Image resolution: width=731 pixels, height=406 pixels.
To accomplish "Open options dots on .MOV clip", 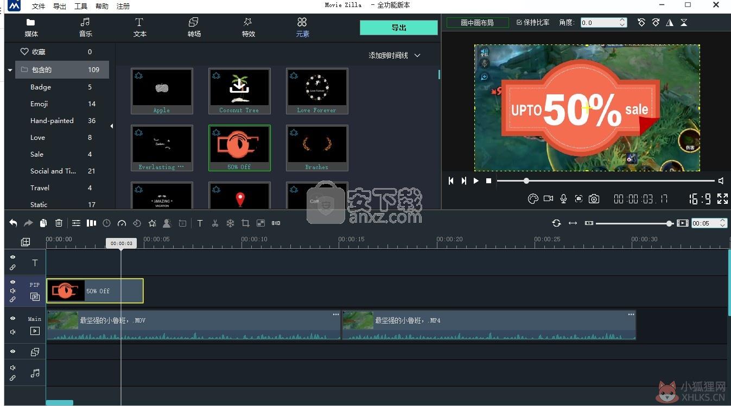I will click(336, 314).
